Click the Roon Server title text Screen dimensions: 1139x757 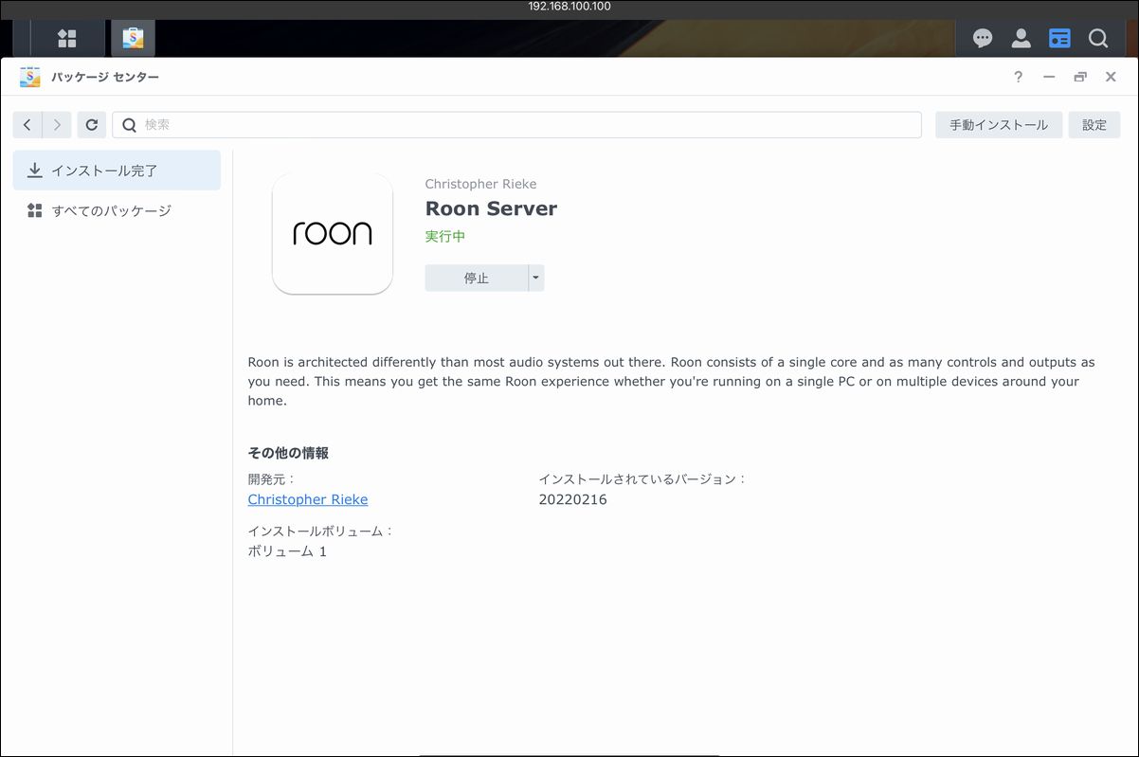click(491, 208)
